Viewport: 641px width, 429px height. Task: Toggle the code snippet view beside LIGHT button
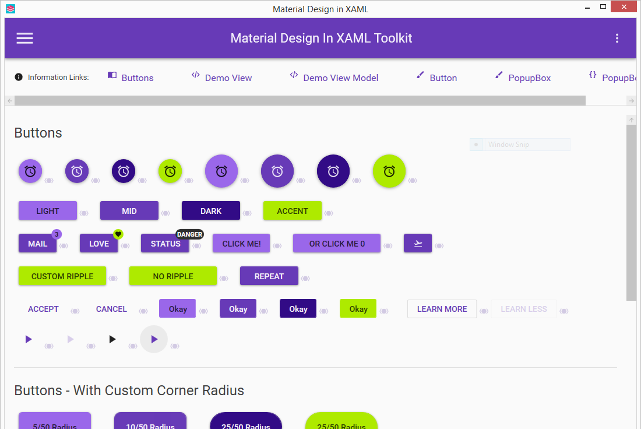pyautogui.click(x=84, y=213)
